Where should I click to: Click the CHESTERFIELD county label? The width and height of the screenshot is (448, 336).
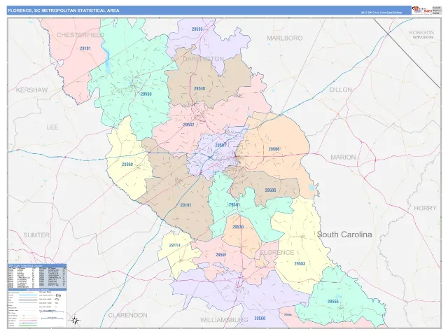tap(80, 35)
